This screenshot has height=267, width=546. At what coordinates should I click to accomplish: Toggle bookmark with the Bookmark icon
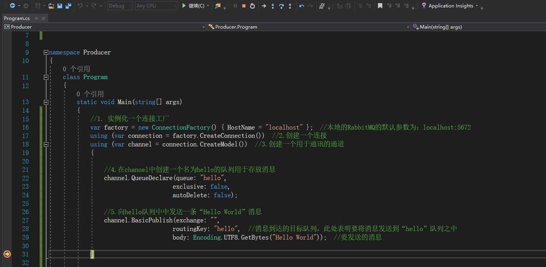pos(380,6)
